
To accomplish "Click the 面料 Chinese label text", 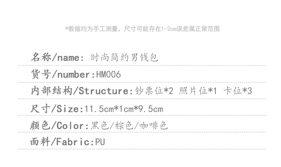I will pyautogui.click(x=40, y=142).
